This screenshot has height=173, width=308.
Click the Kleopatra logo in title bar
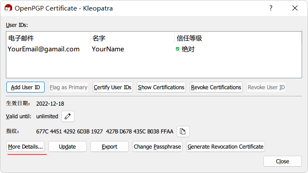click(8, 8)
